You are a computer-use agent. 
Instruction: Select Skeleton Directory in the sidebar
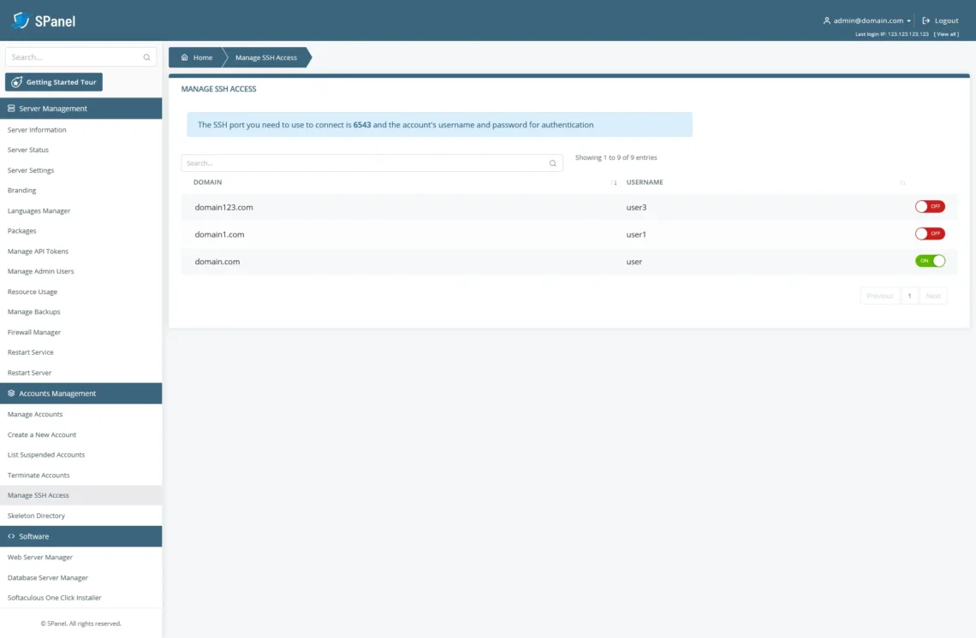tap(38, 515)
